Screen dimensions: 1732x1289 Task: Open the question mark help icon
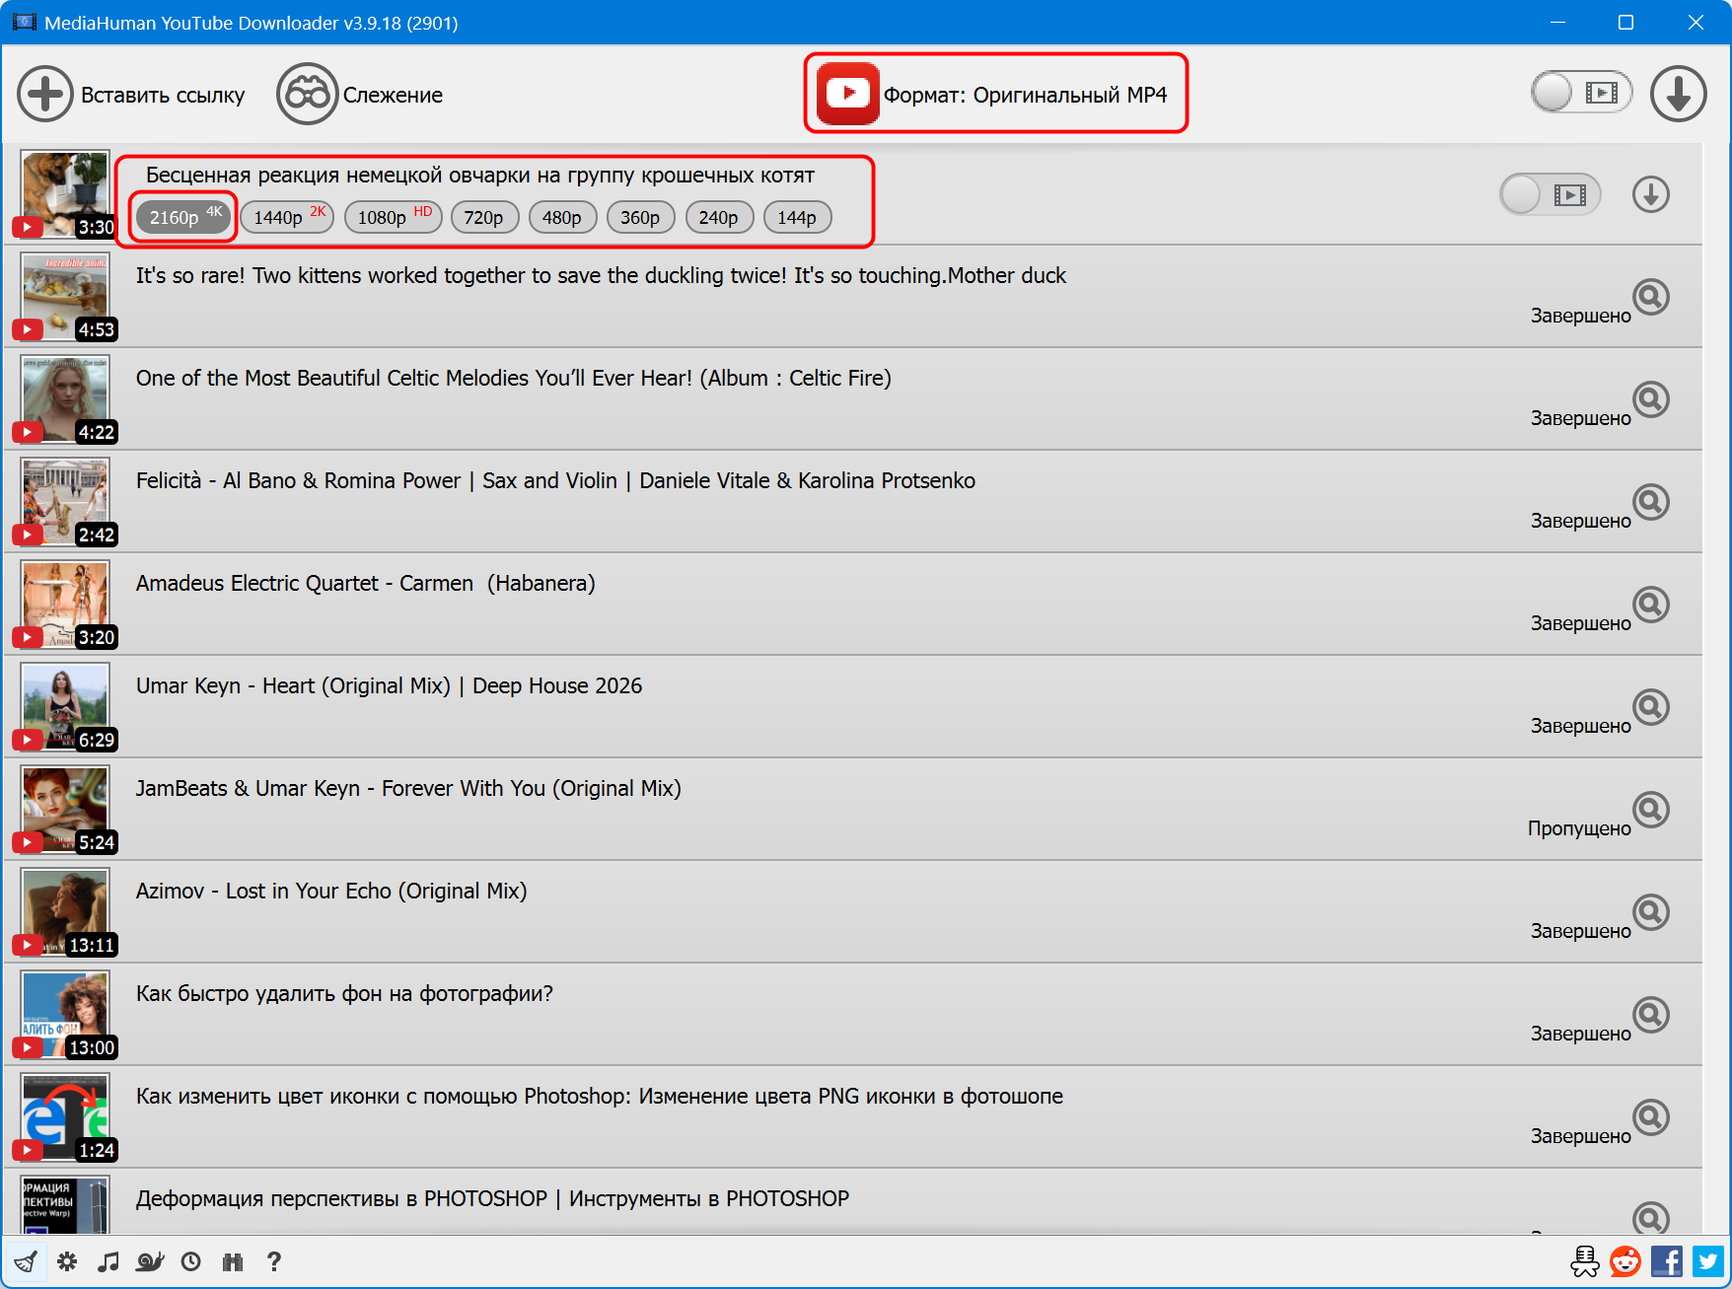274,1261
